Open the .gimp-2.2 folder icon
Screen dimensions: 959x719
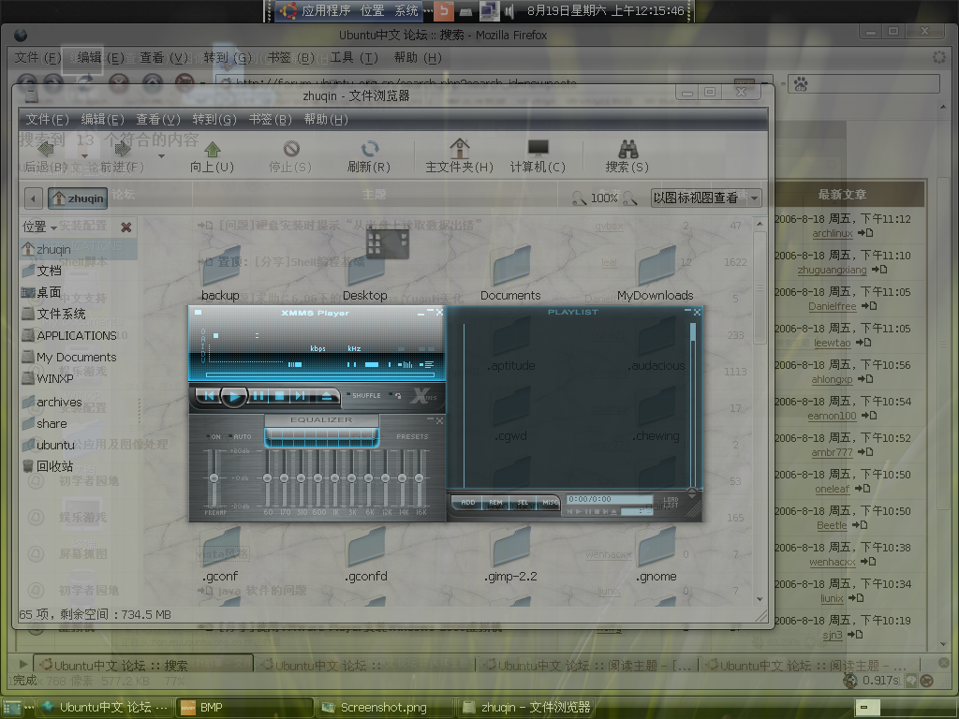(x=510, y=555)
